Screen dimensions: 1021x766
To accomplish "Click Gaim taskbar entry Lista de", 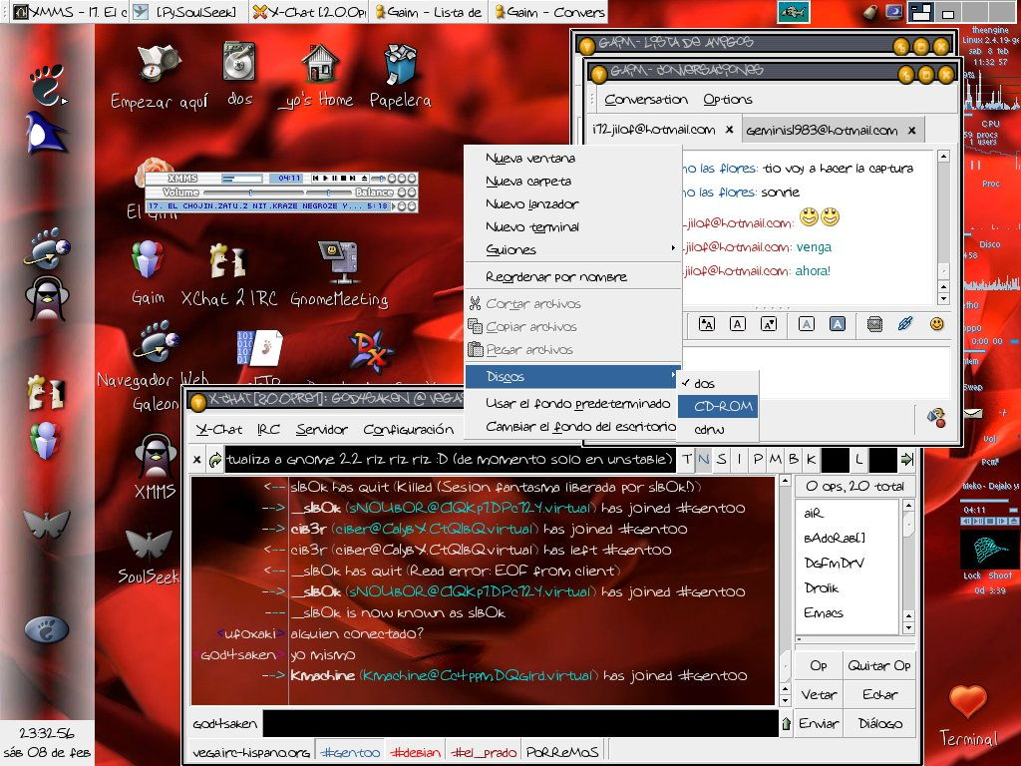I will [x=428, y=12].
